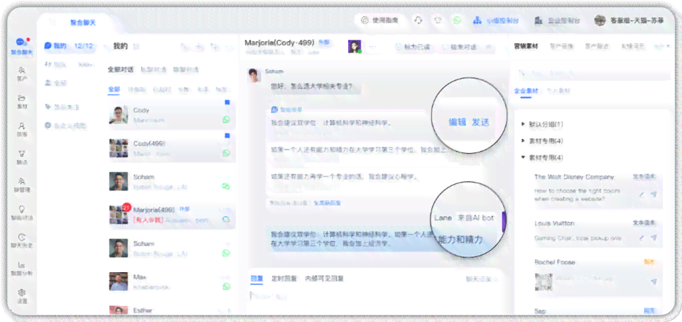Screen dimensions: 682x322
Task: Expand the 默认分组(1) group
Action: click(542, 124)
